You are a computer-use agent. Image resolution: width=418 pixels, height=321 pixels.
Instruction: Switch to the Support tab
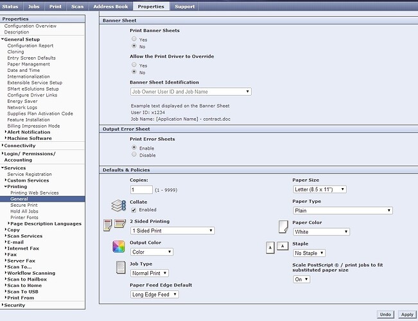click(x=184, y=6)
